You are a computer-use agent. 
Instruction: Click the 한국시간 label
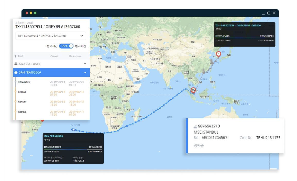pos(52,46)
